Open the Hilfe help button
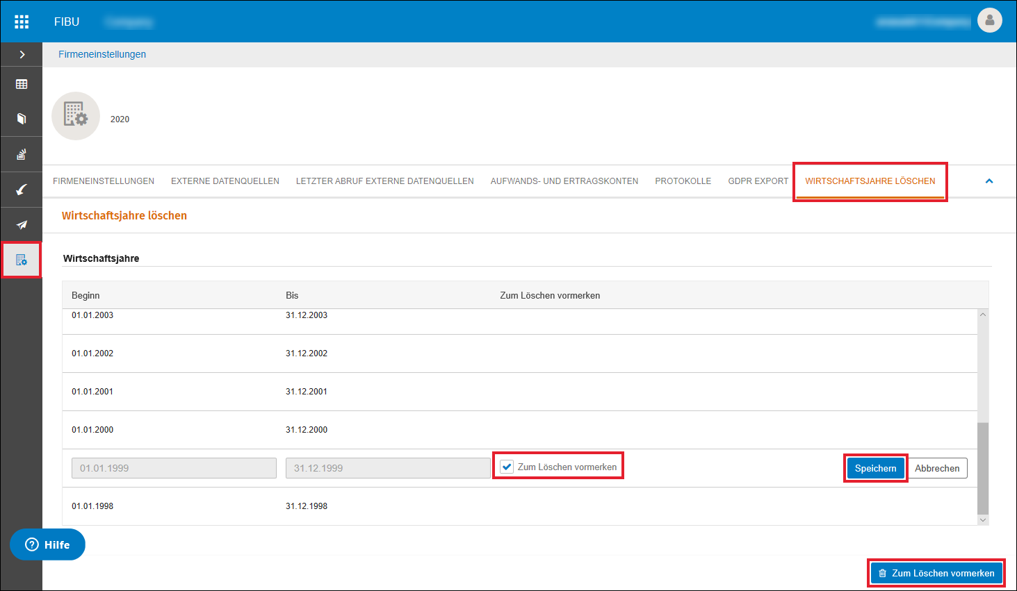This screenshot has height=591, width=1017. click(47, 544)
